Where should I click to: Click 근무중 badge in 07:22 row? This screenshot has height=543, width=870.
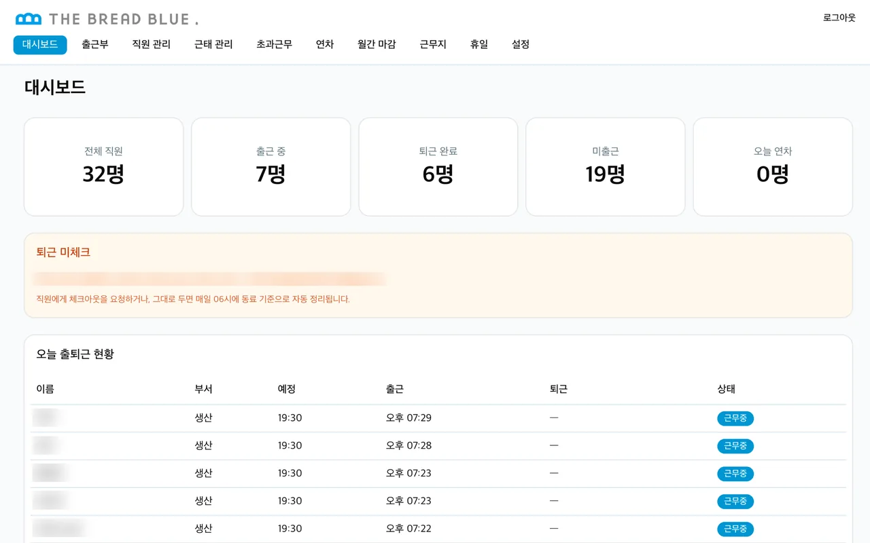tap(735, 529)
